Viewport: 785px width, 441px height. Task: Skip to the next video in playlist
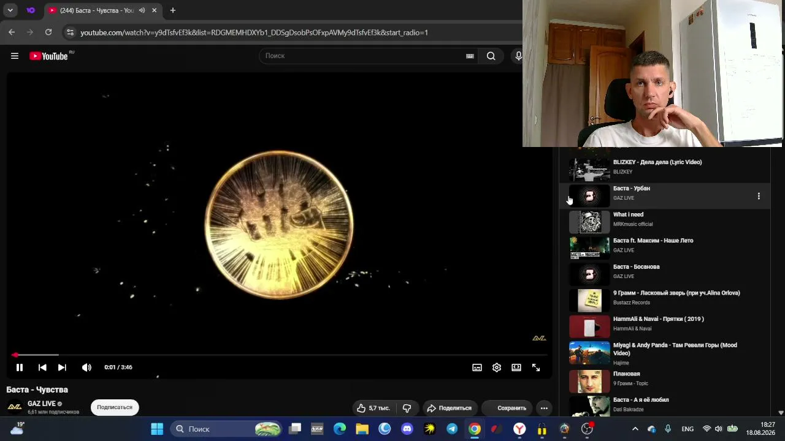tap(62, 367)
